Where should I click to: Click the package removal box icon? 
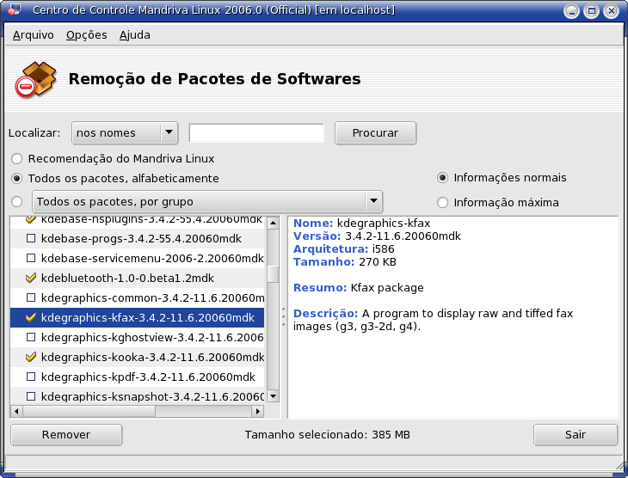(x=35, y=79)
